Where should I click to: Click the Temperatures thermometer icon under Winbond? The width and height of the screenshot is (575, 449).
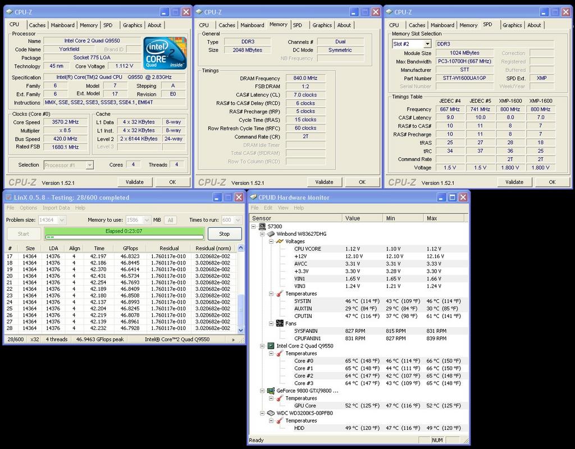[x=280, y=294]
